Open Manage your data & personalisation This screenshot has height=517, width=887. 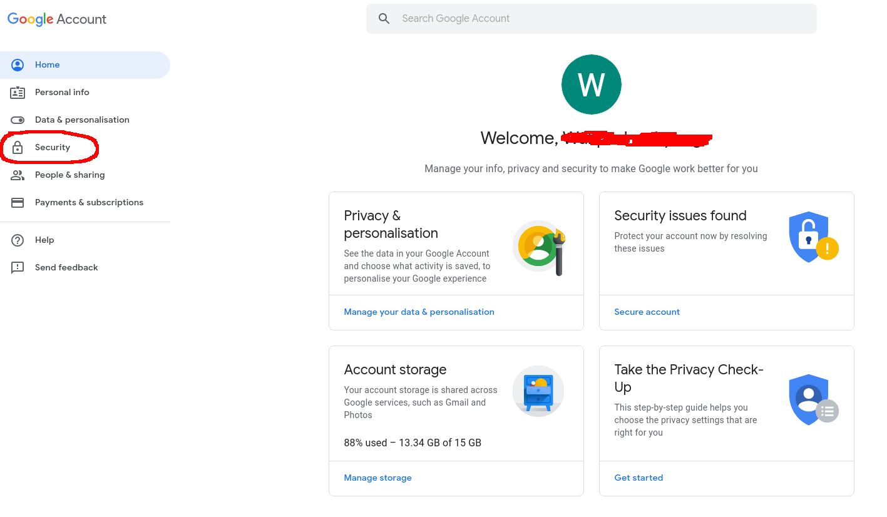[419, 311]
